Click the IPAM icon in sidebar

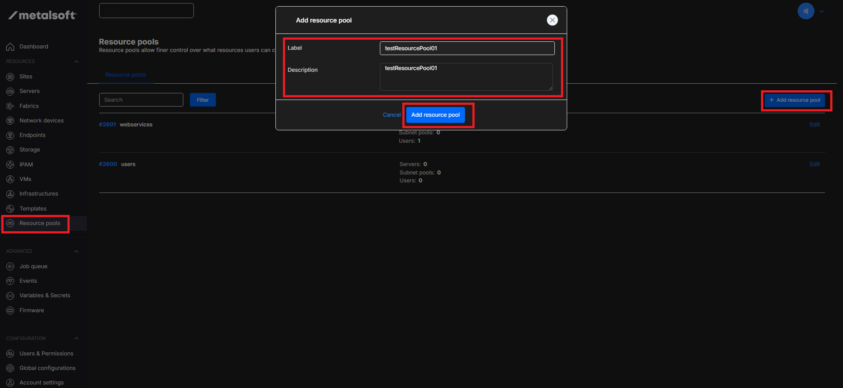(10, 165)
